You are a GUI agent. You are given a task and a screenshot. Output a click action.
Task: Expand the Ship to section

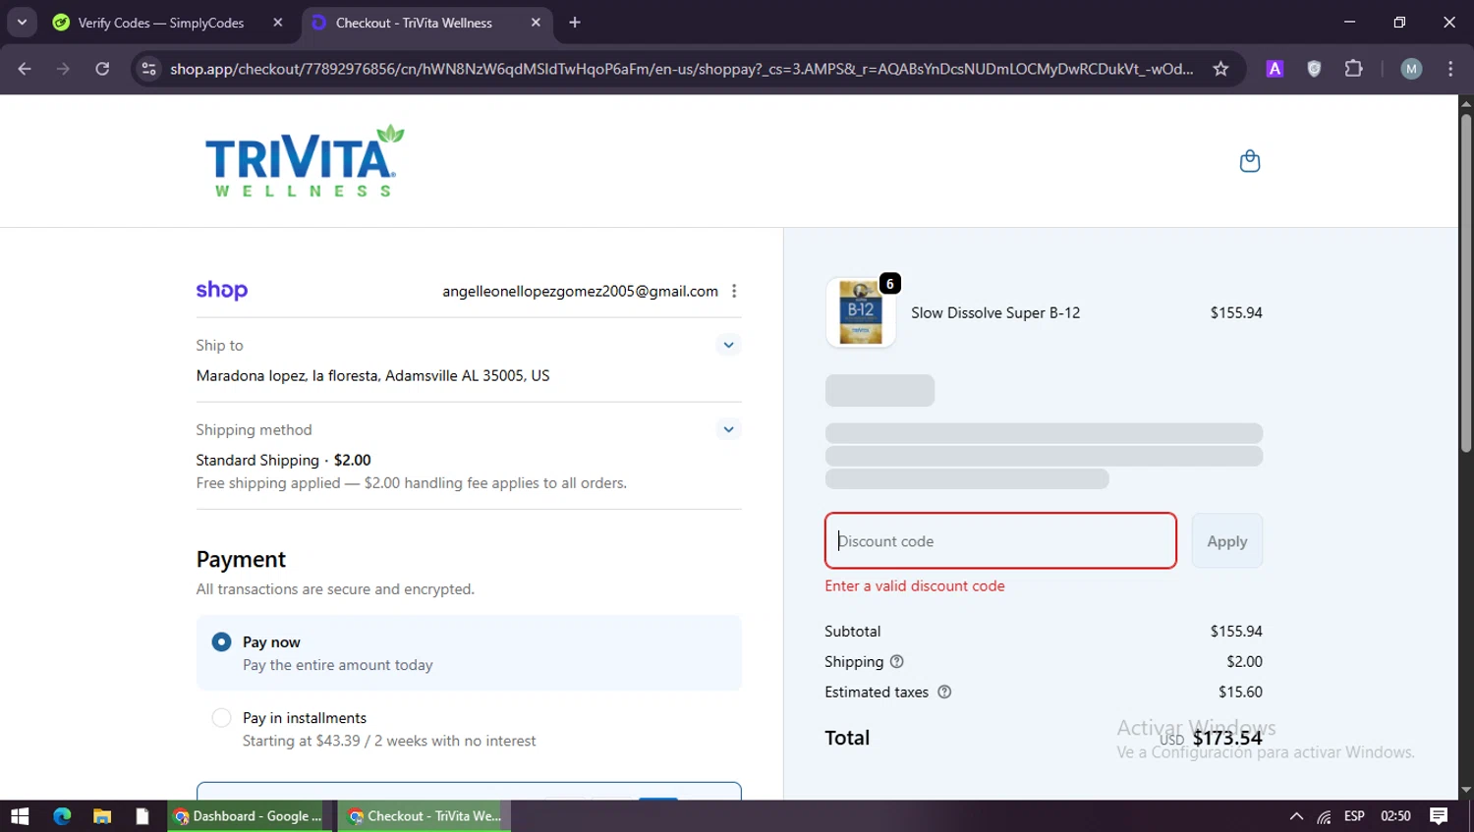click(728, 345)
